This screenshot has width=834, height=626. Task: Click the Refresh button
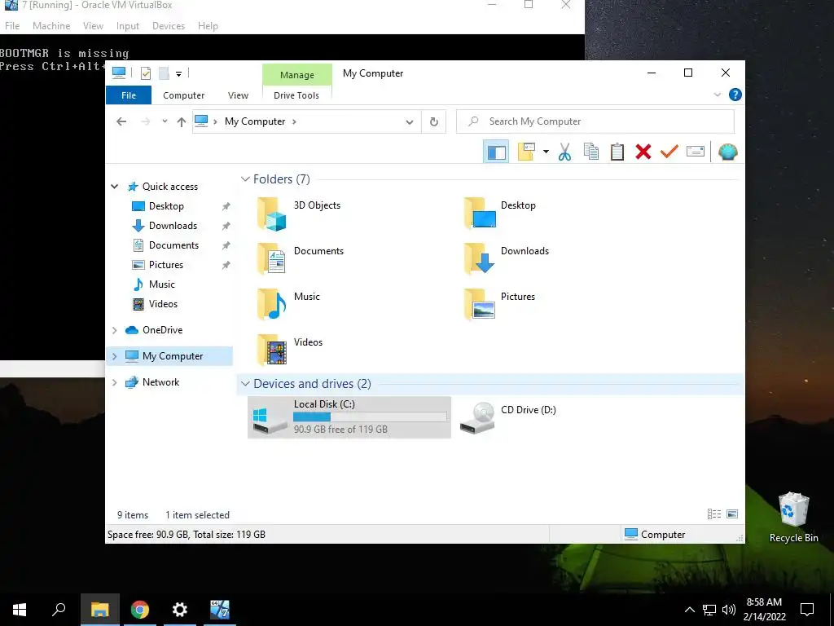point(434,122)
